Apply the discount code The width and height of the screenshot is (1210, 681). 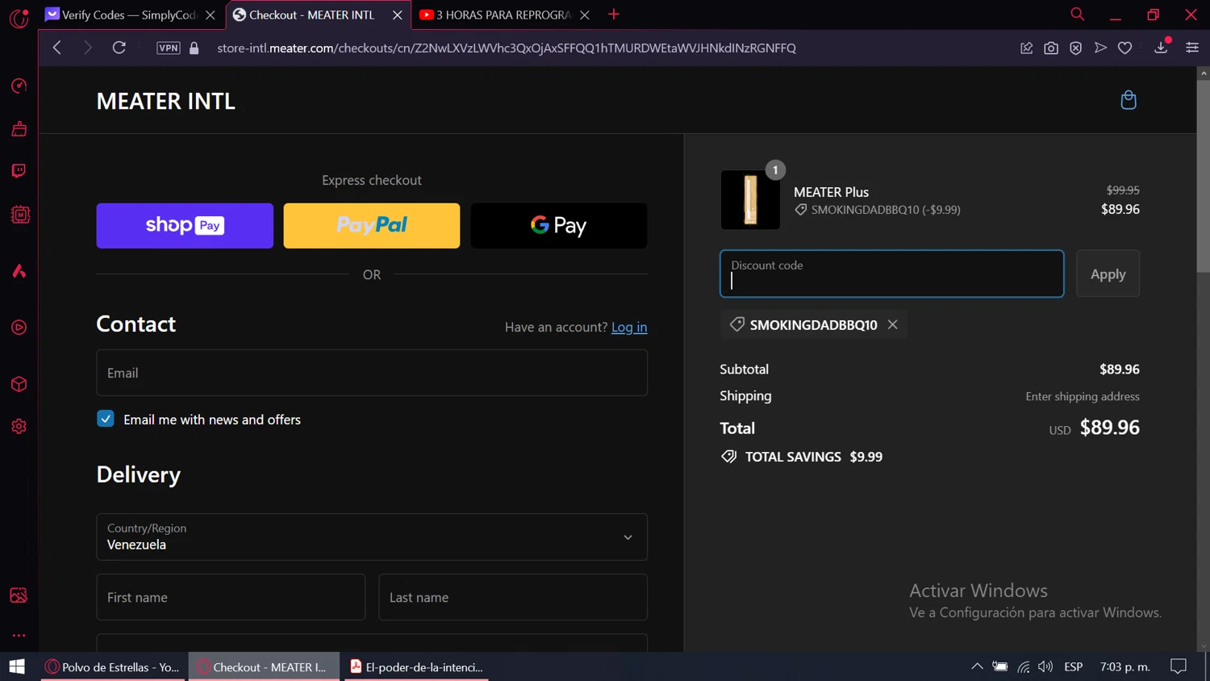click(x=1108, y=274)
